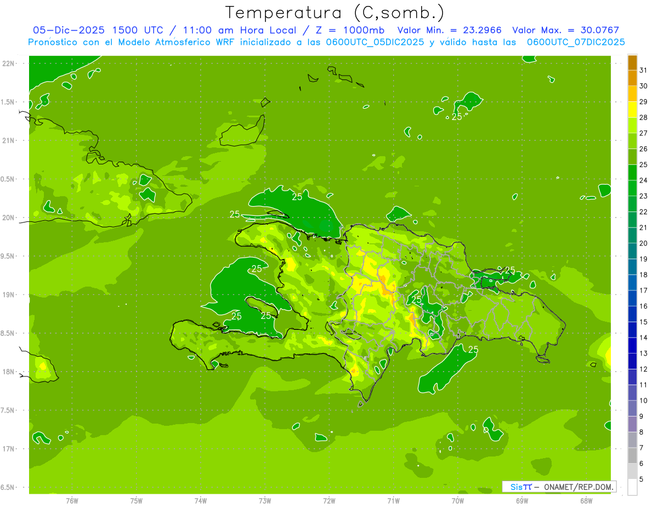Click the '71W' longitude axis label
The image size is (658, 508).
pos(393,501)
